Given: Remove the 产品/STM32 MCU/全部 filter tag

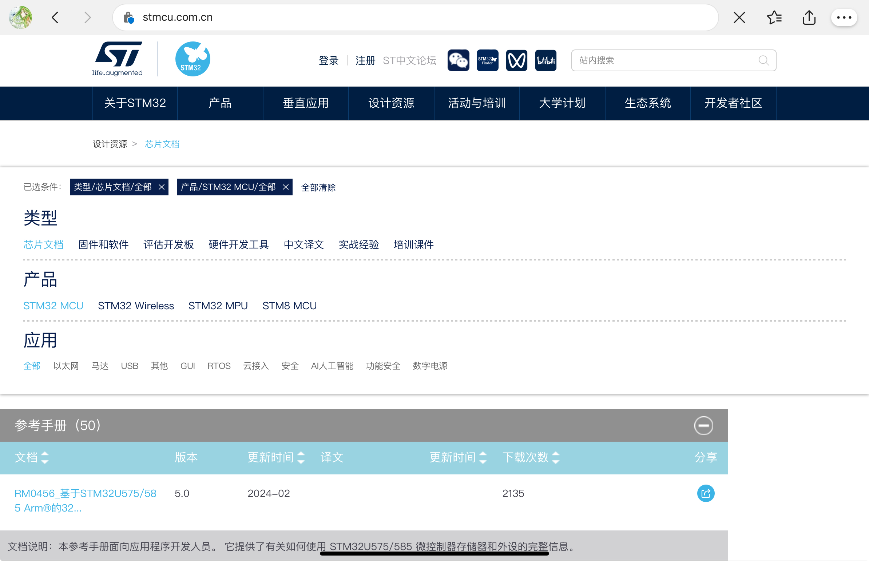Looking at the screenshot, I should (x=286, y=187).
